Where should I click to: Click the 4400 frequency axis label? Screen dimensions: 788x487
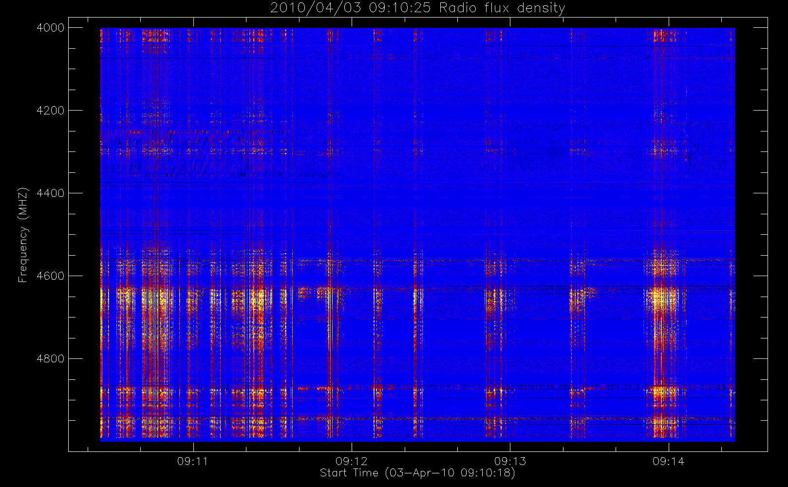click(51, 193)
